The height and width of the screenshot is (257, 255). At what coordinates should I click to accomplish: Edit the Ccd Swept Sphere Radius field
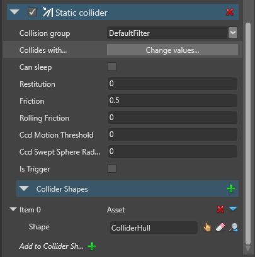tap(173, 151)
